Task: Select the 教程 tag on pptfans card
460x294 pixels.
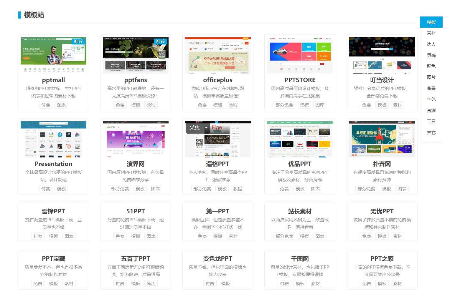Action: coord(151,105)
